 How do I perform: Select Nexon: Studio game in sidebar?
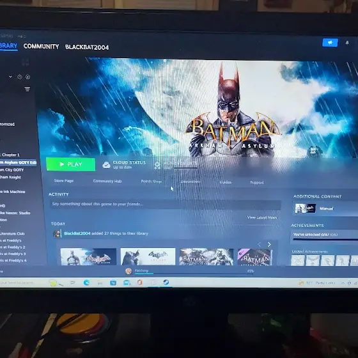15,213
